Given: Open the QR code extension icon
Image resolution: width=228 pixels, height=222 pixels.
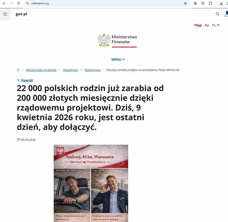Looking at the screenshot, I should point(203,3).
